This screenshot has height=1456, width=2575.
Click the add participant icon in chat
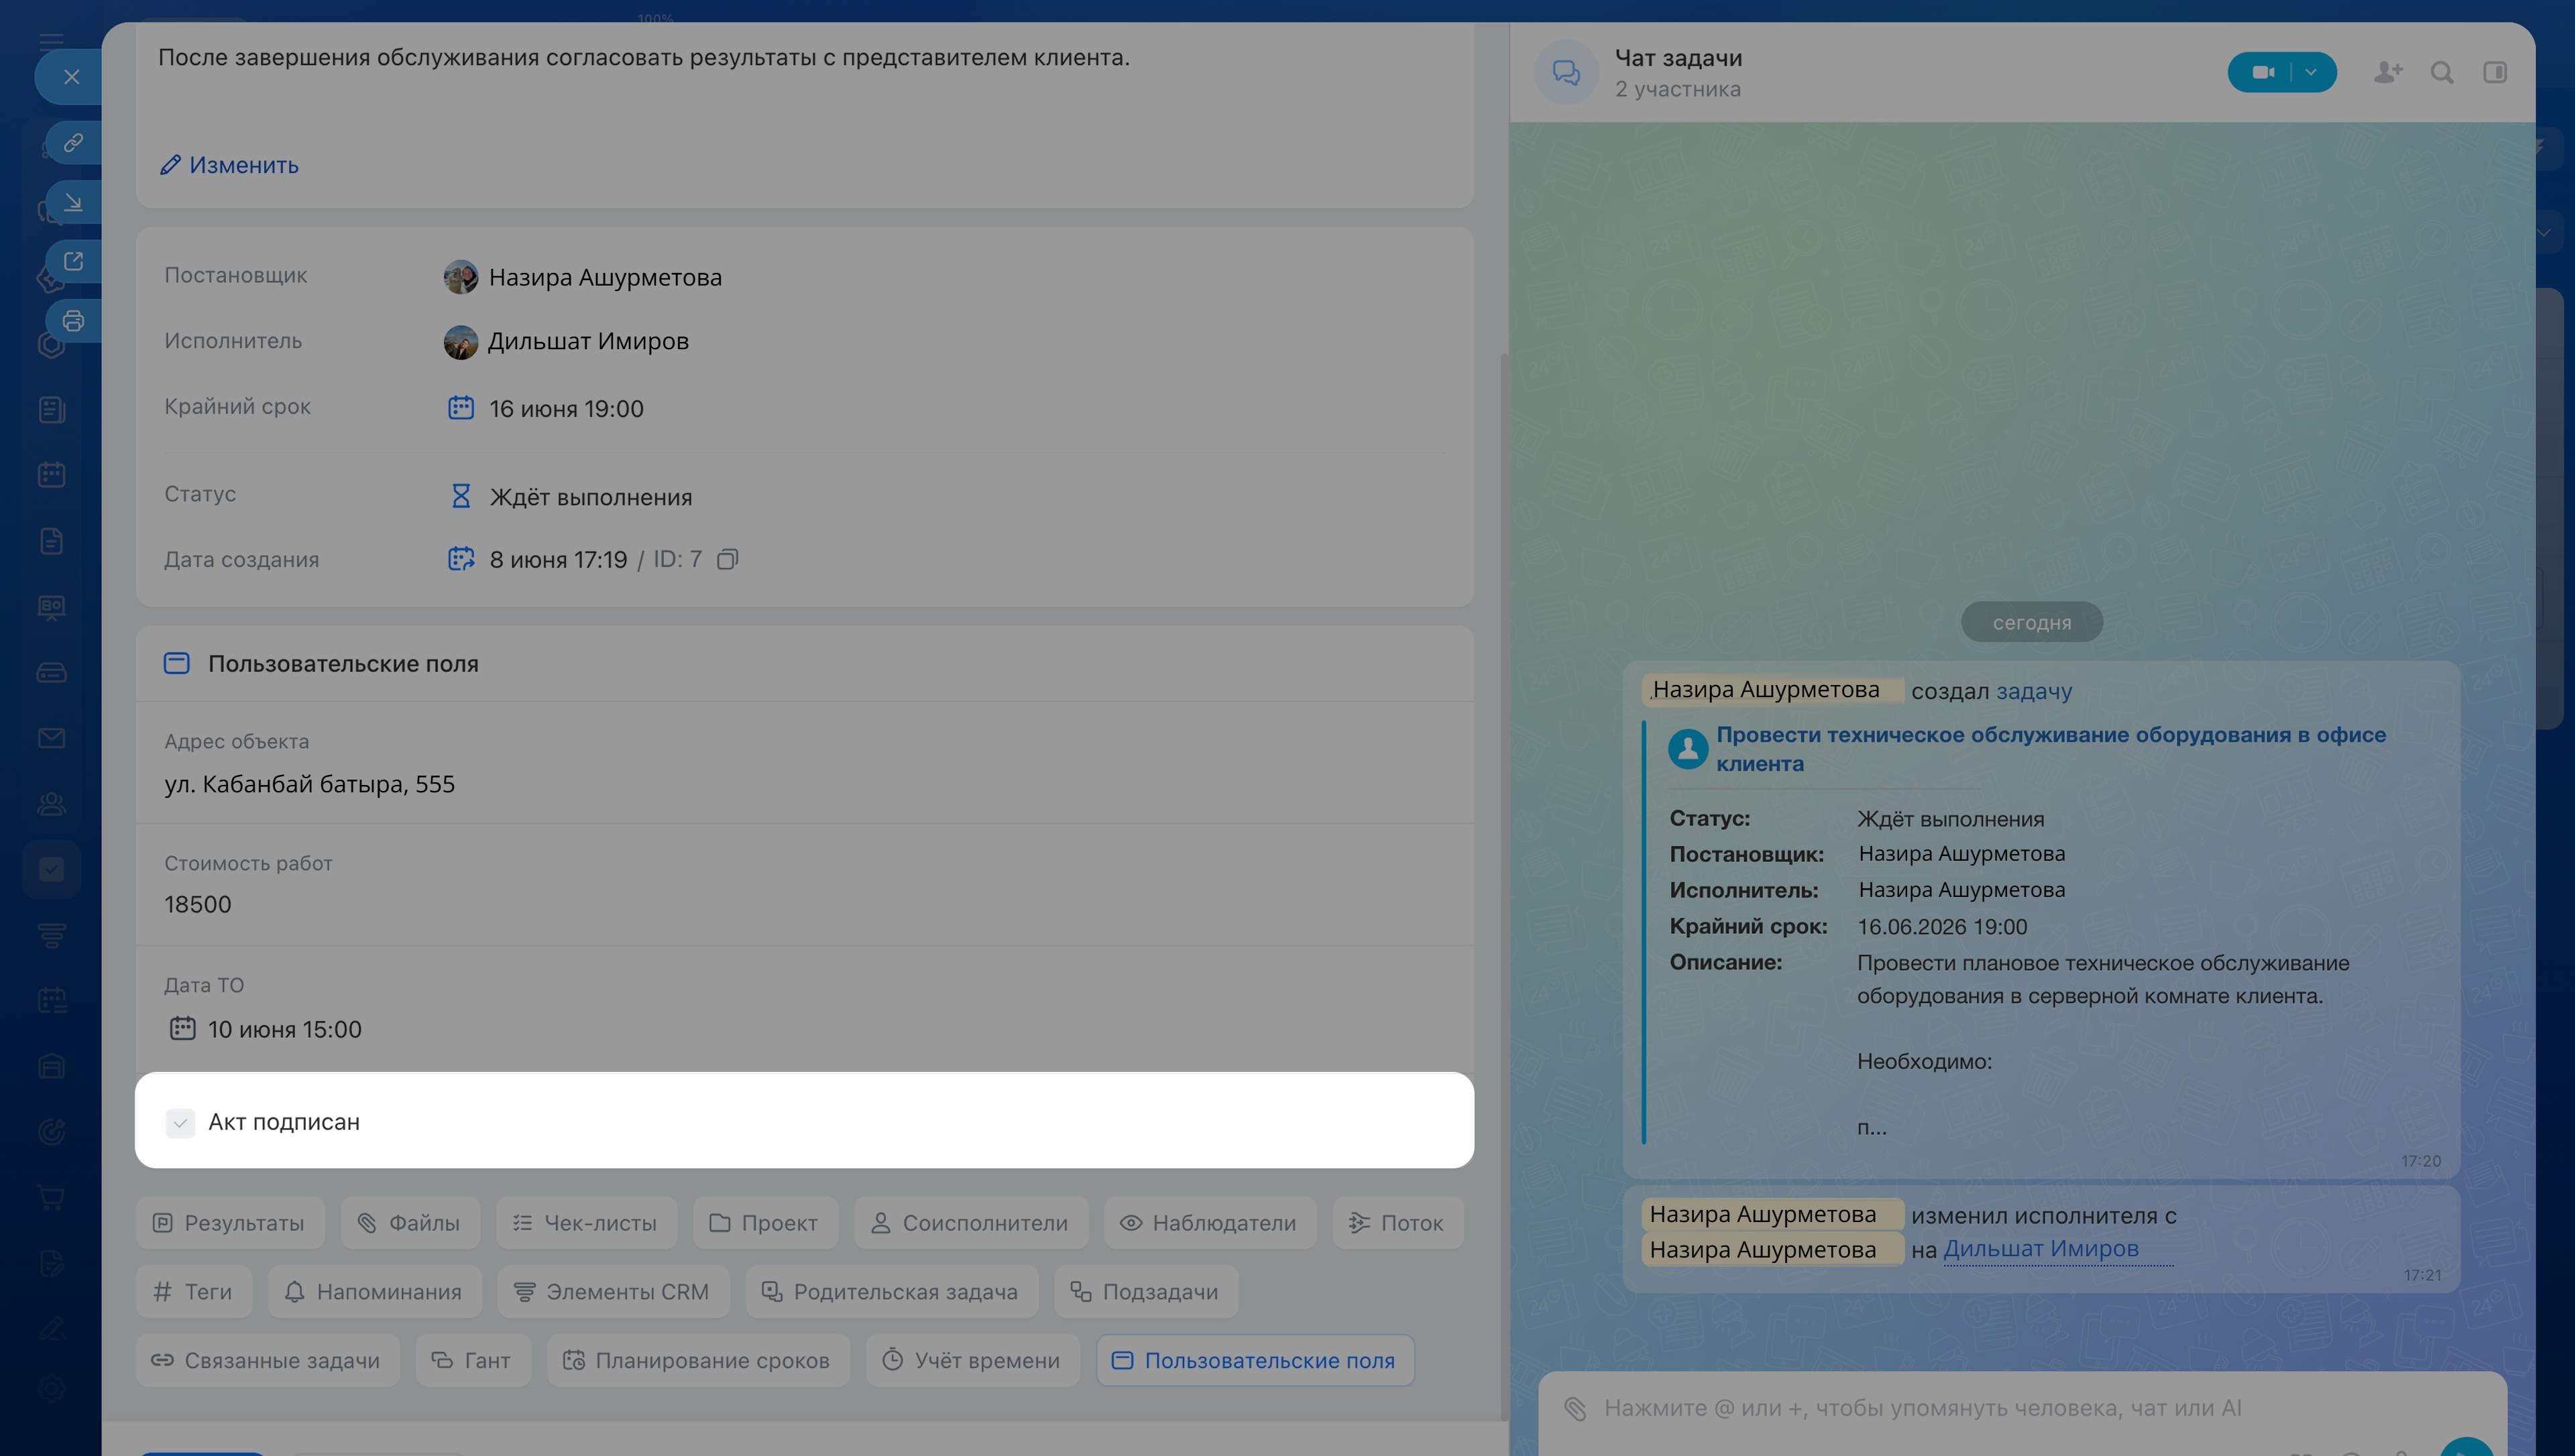point(2388,72)
